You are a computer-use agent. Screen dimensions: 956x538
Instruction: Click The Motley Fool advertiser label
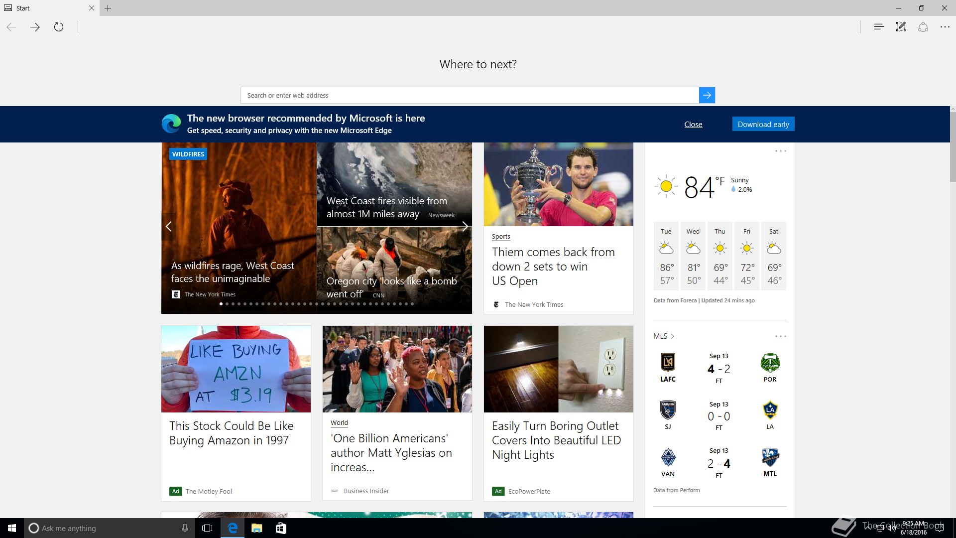click(209, 491)
